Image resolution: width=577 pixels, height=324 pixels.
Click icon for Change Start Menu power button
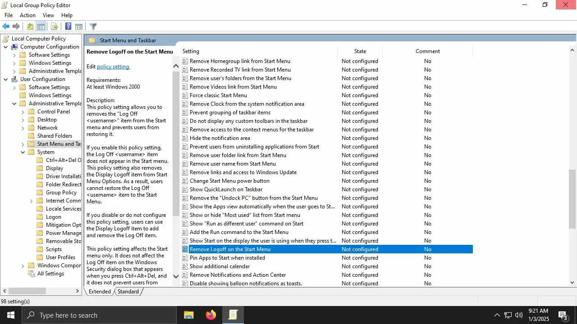(185, 181)
